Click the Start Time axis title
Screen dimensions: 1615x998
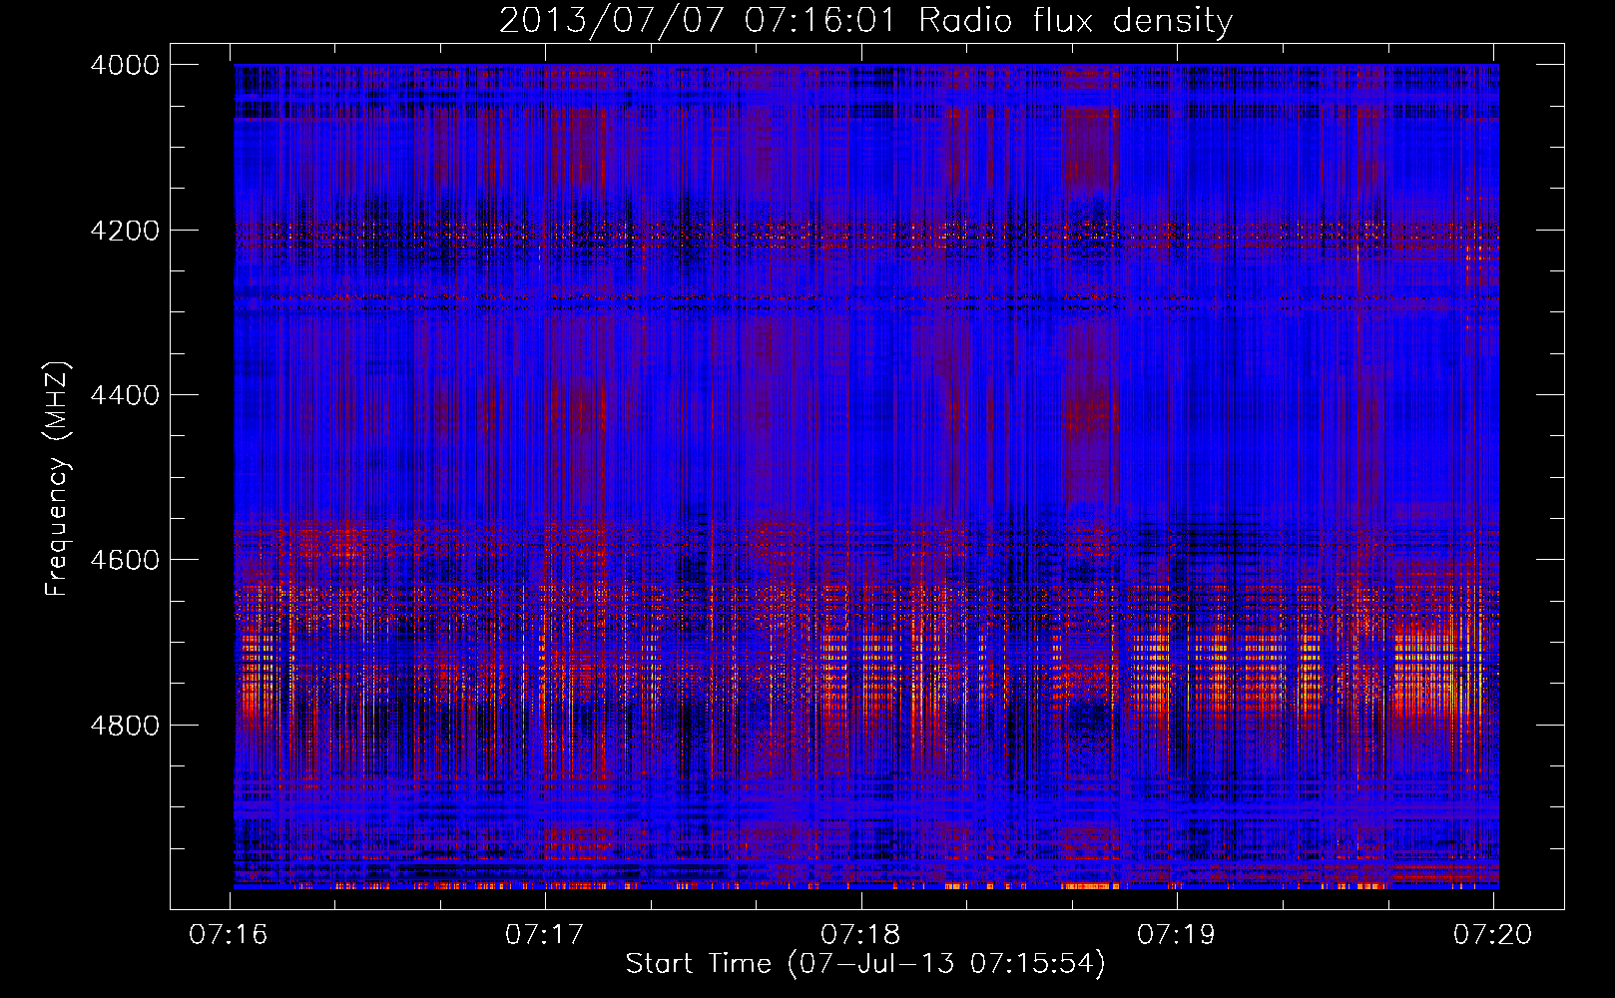(865, 964)
